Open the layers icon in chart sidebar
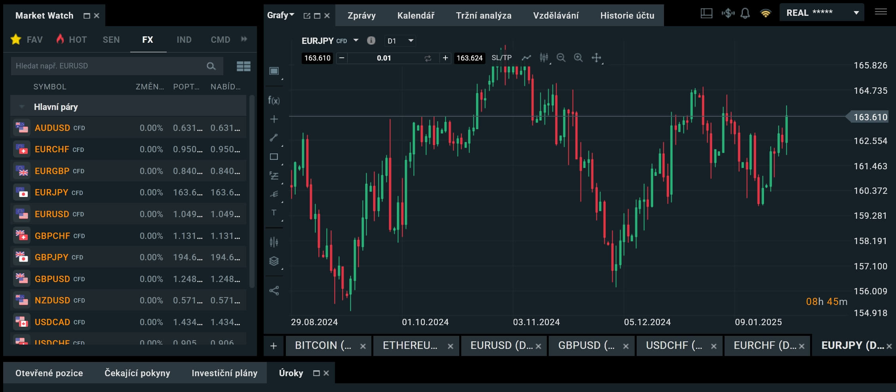The image size is (896, 392). [274, 261]
